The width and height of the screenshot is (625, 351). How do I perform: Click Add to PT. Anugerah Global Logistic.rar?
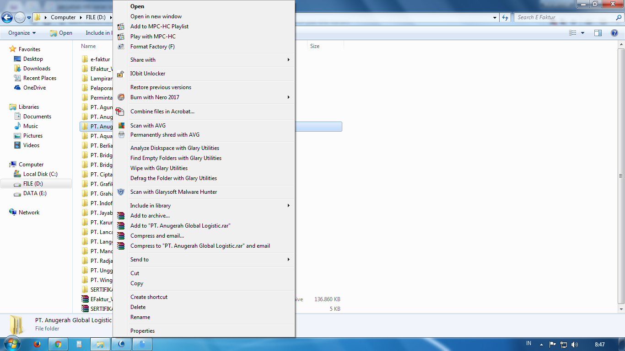click(180, 226)
